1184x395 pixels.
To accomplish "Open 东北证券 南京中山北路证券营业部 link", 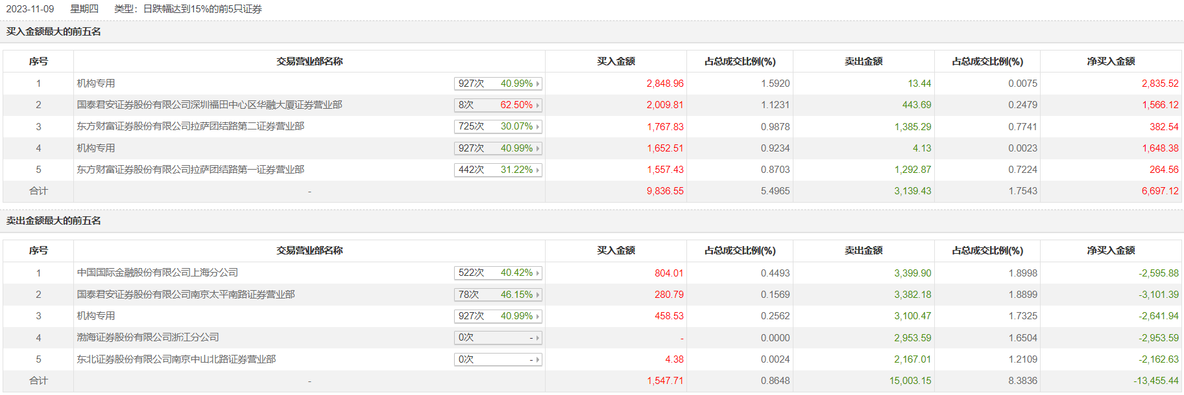I will click(x=176, y=359).
